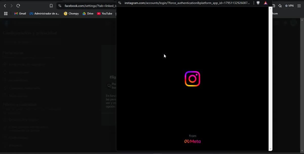Viewport: 304px width, 154px height.
Task: Open site settings icon in Instagram popup
Action: coord(120,3)
